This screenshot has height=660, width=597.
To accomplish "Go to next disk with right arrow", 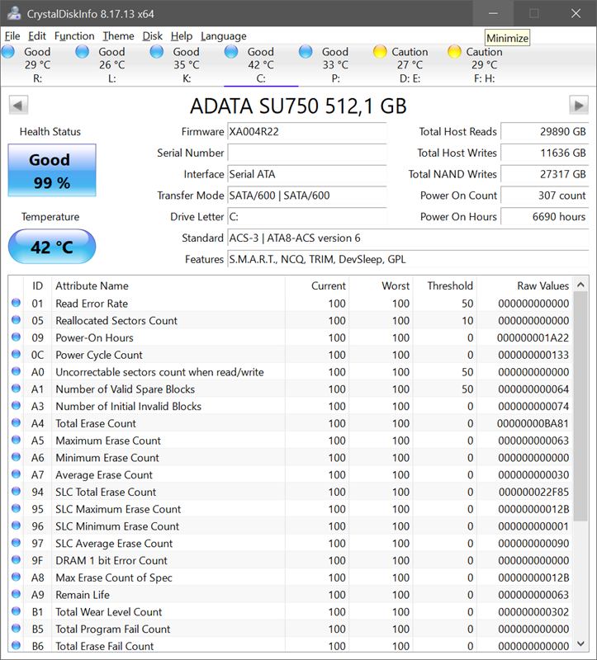I will pyautogui.click(x=579, y=106).
